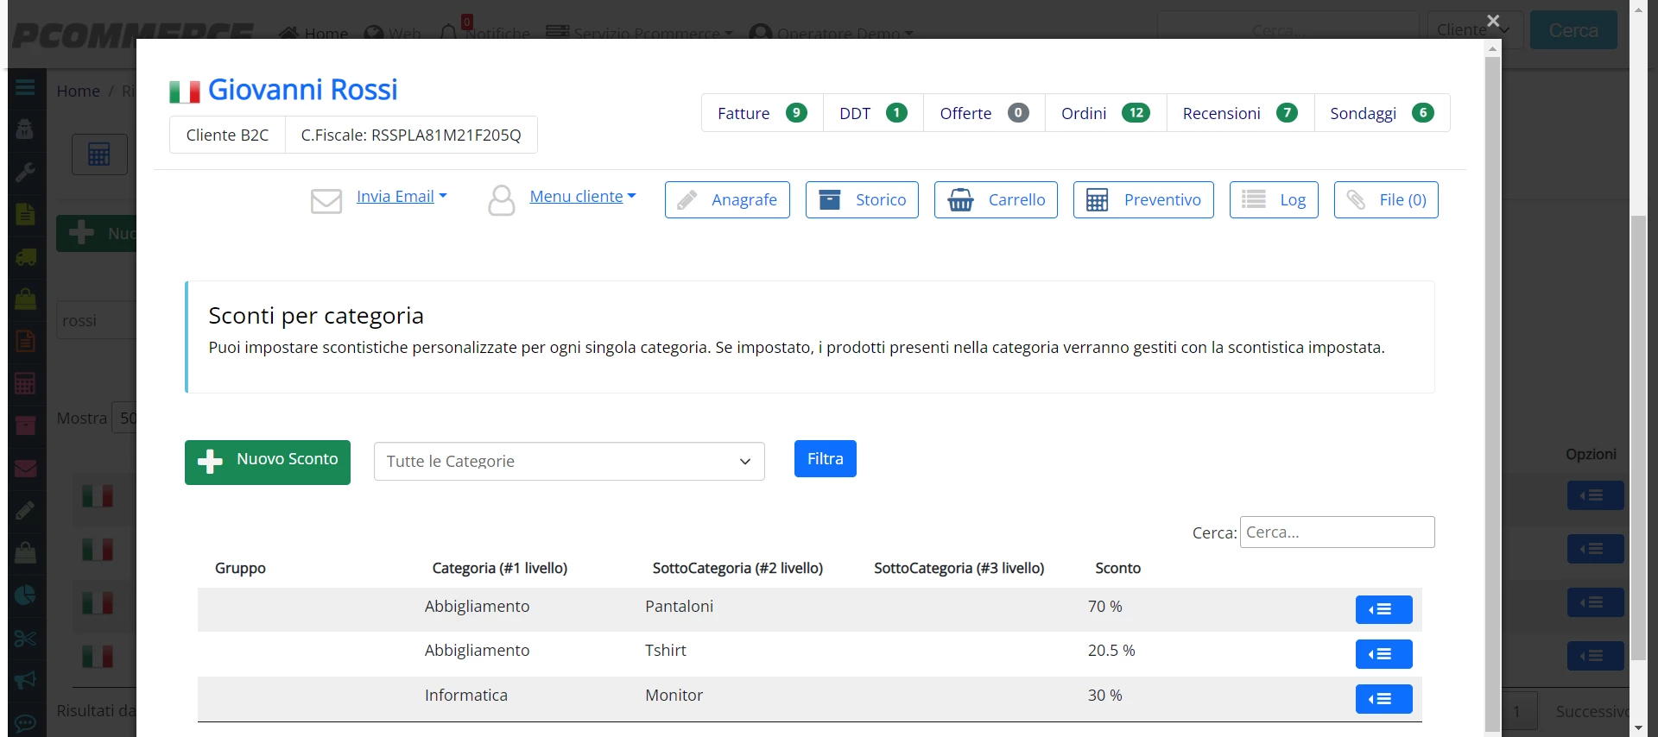The width and height of the screenshot is (1658, 737).
Task: Open the DDT tab
Action: [x=873, y=113]
